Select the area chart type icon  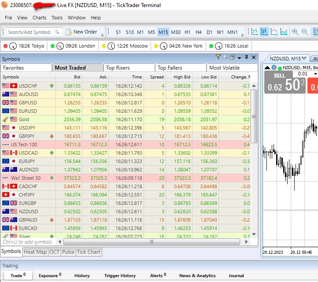[284, 32]
